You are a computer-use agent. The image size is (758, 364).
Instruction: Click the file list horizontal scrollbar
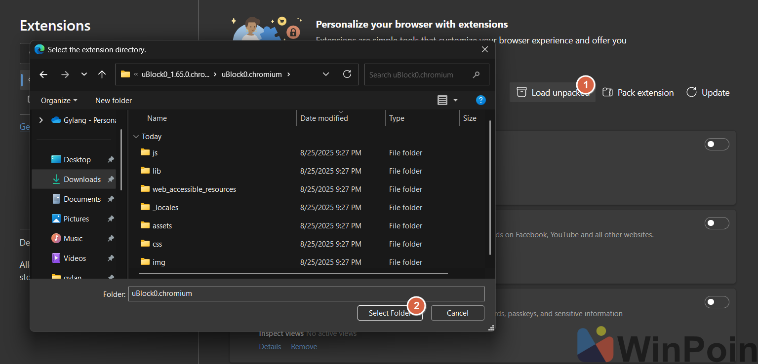pyautogui.click(x=293, y=273)
